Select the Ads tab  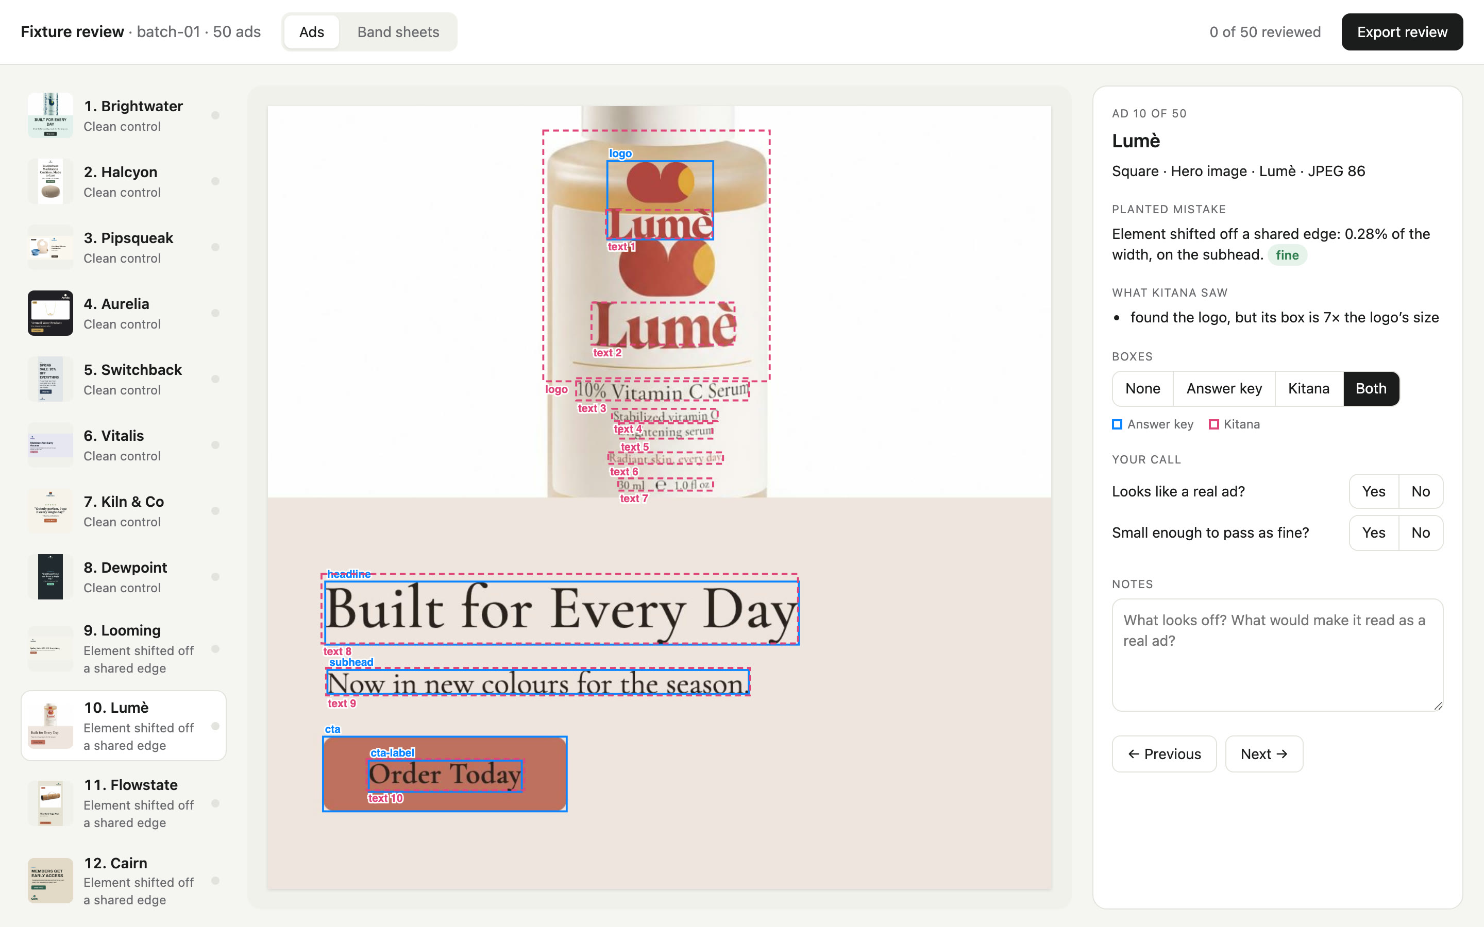click(312, 32)
